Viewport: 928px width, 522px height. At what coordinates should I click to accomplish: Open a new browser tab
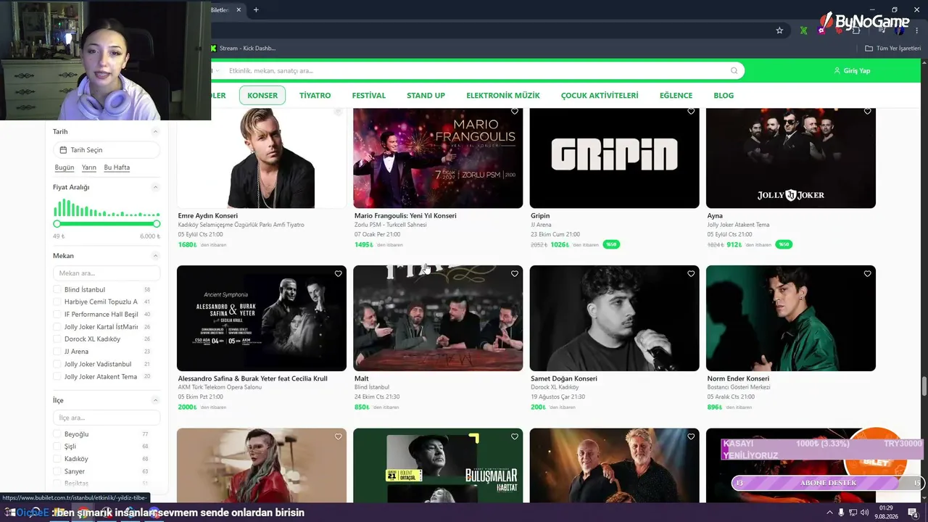click(x=256, y=10)
